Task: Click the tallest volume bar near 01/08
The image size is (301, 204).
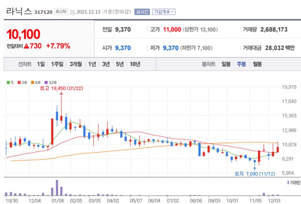Action: click(x=57, y=188)
